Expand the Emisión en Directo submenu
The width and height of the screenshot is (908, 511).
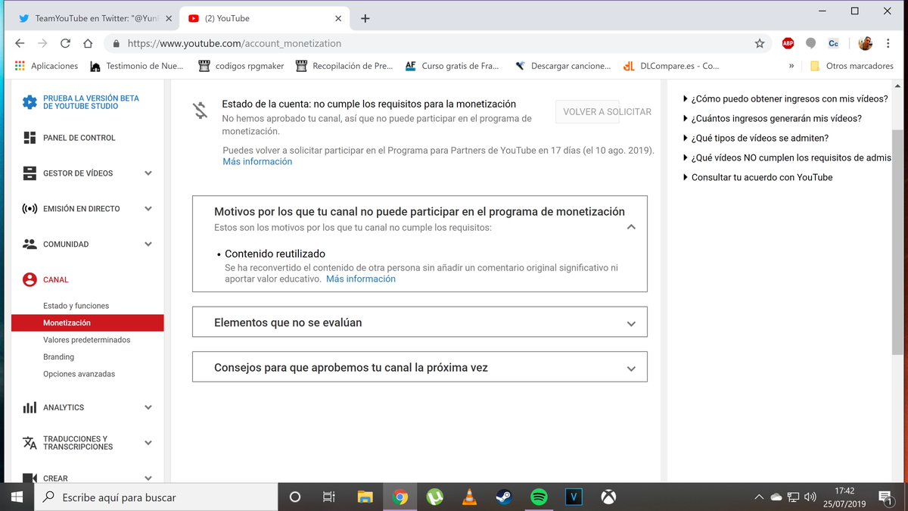pyautogui.click(x=148, y=209)
